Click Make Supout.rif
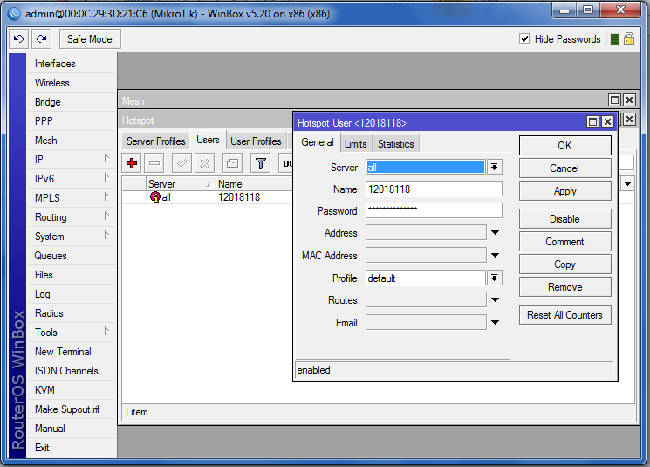Screen dimensions: 650x467 (72, 409)
